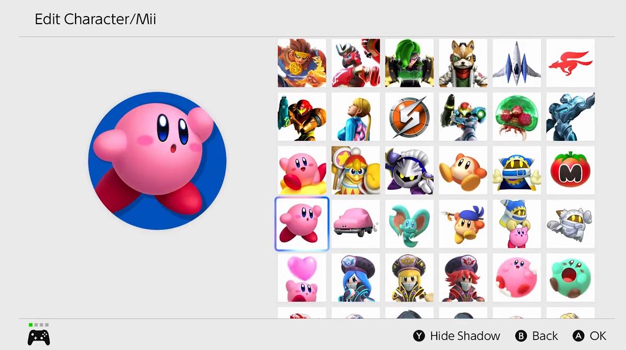Image resolution: width=626 pixels, height=350 pixels.
Task: Choose the pink Car Mouth Kirby icon
Action: 356,224
